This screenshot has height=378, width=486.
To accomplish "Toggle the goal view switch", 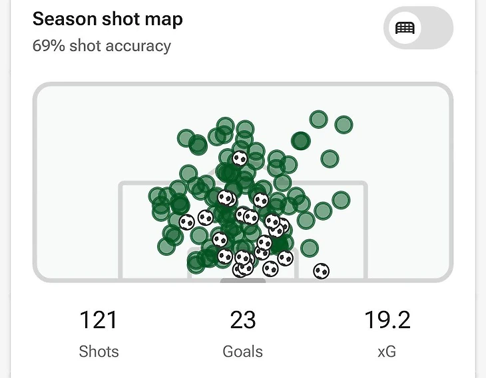I will [x=418, y=28].
